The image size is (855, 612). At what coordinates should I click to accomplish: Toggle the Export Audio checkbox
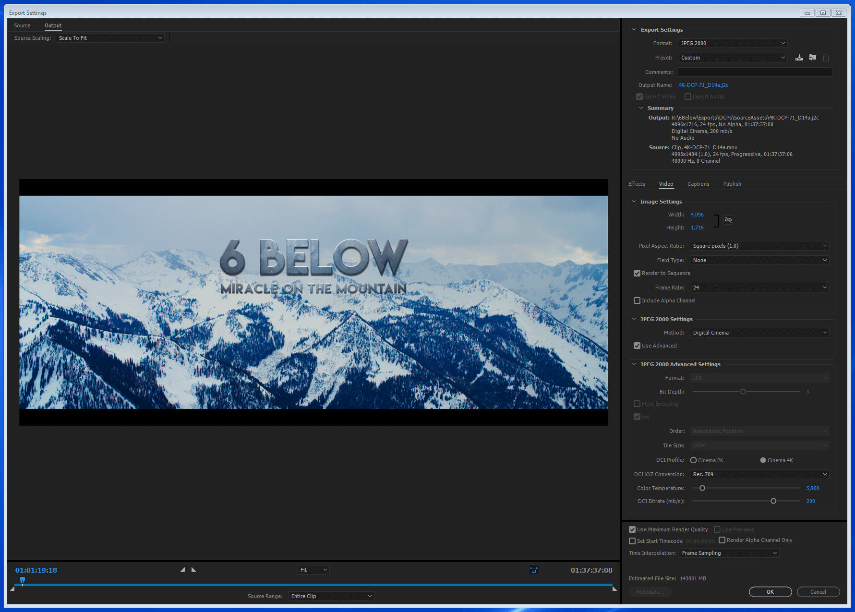pos(688,96)
